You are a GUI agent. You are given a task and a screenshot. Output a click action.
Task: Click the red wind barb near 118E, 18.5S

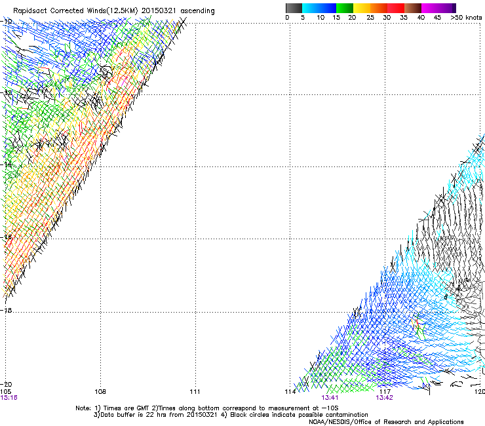tap(416, 322)
